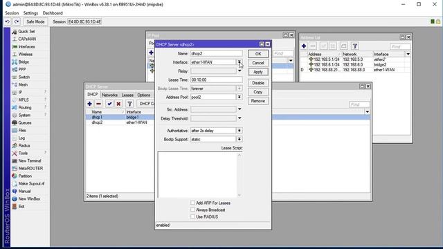Click inside the Lease Script text area
This screenshot has width=443, height=249.
coord(197,174)
